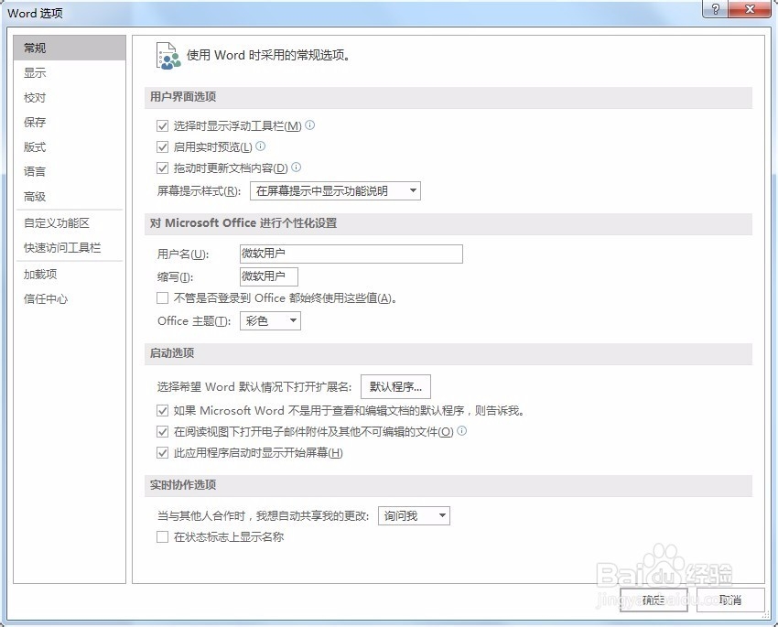Close the Word 选项 dialog
Viewport: 778px width, 627px height.
(750, 9)
